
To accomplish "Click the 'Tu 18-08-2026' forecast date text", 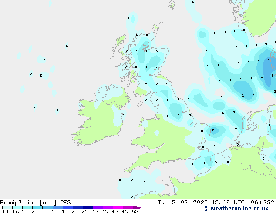I will [x=183, y=203].
